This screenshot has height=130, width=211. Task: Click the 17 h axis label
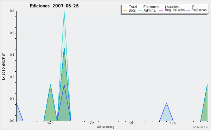click(x=91, y=123)
